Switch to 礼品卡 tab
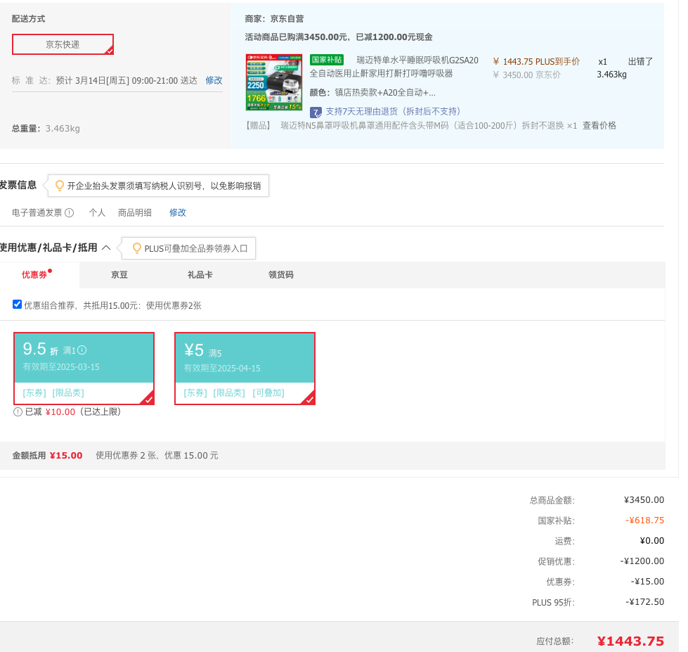 [x=200, y=275]
